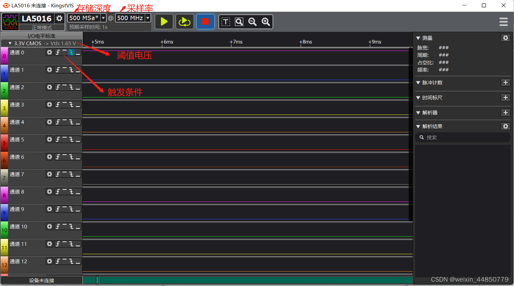The height and width of the screenshot is (286, 514).
Task: Stop sampling with the red stop button
Action: (x=205, y=22)
